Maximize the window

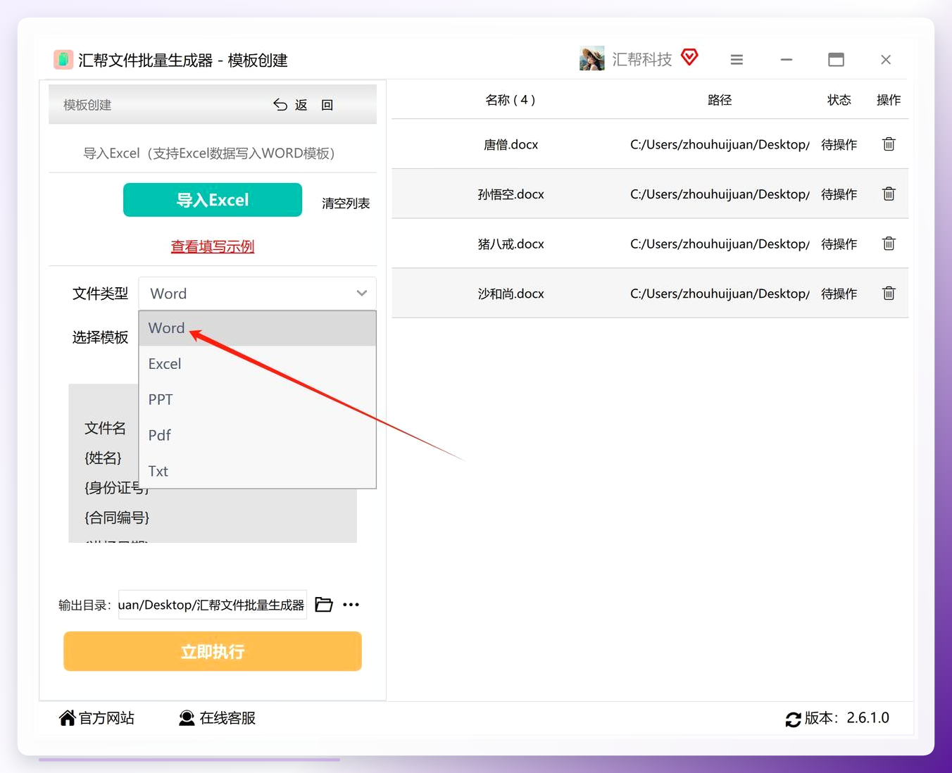[836, 60]
